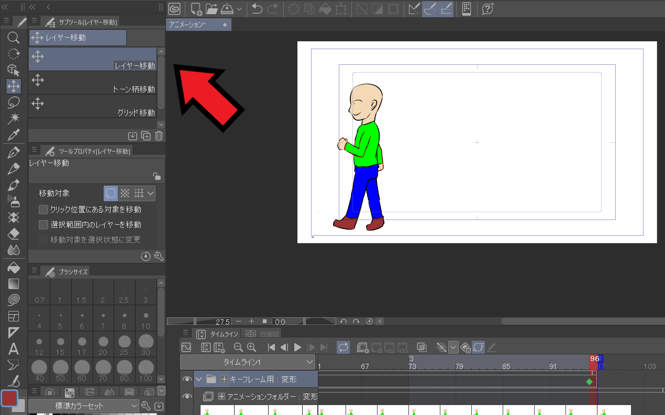Screen dimensions: 665x415
Task: Delete sub tool with trash icon
Action: point(159,136)
